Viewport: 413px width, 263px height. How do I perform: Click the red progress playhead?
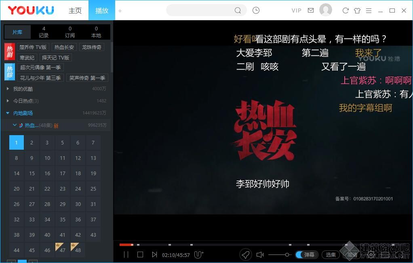click(132, 245)
